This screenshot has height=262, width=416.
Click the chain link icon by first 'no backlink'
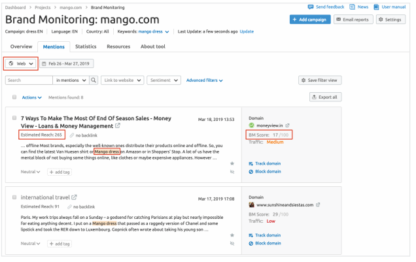tap(72, 135)
